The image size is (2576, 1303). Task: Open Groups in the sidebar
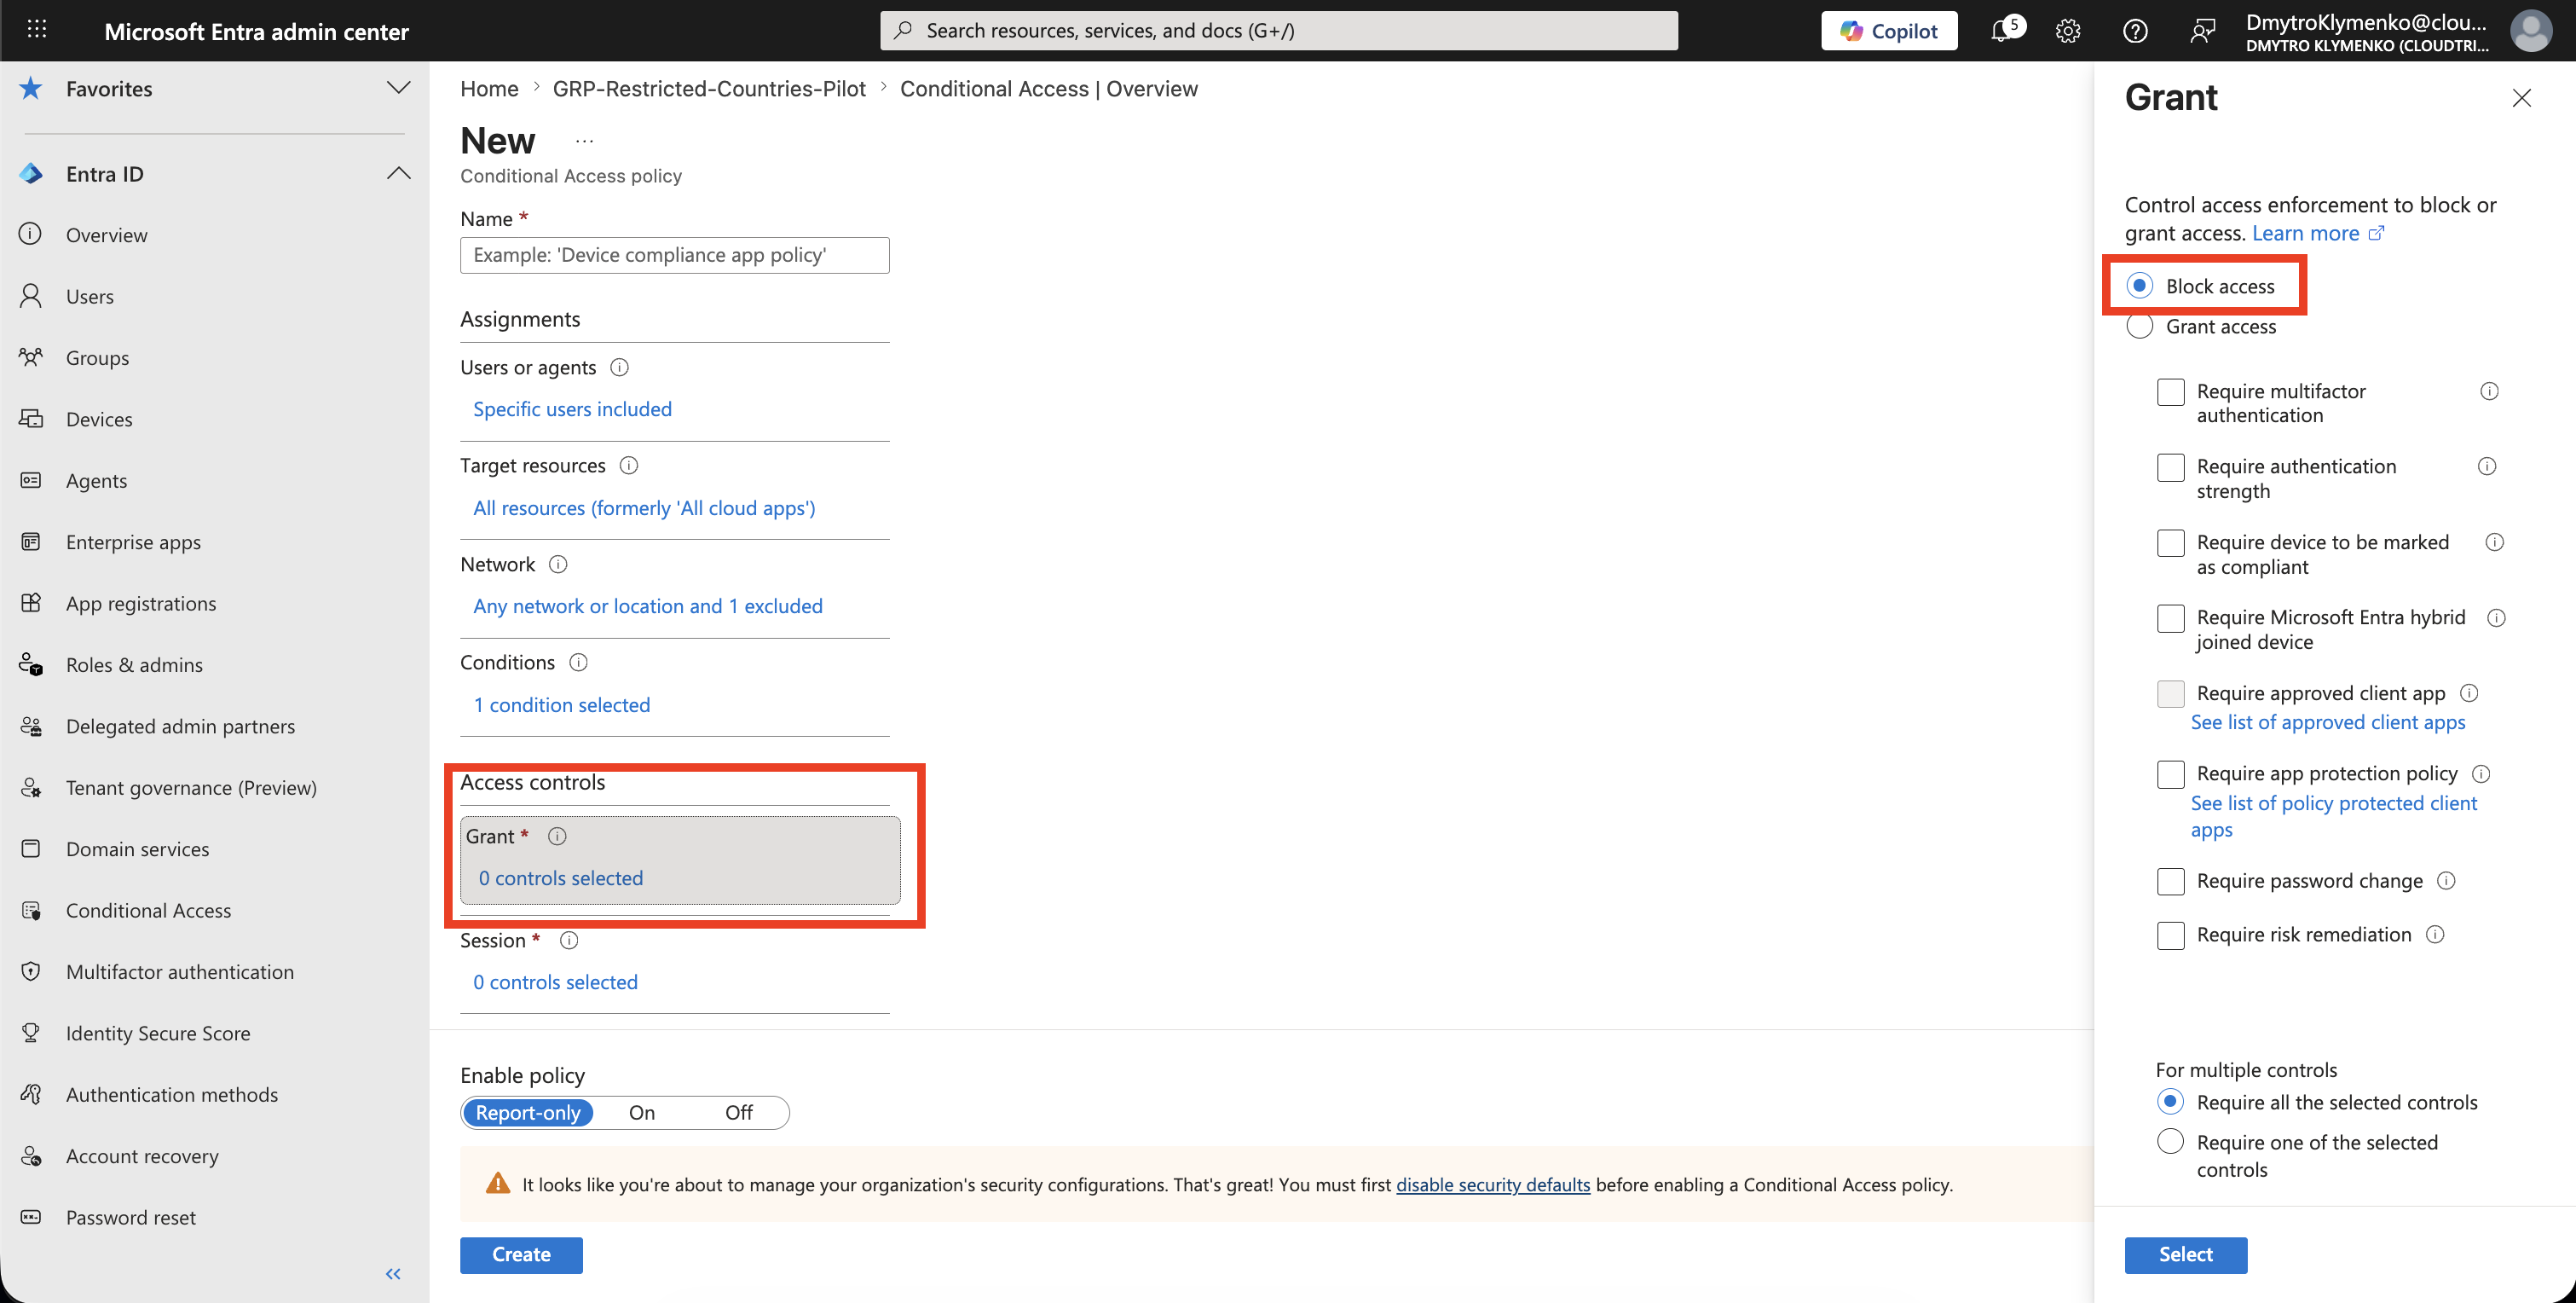tap(97, 357)
